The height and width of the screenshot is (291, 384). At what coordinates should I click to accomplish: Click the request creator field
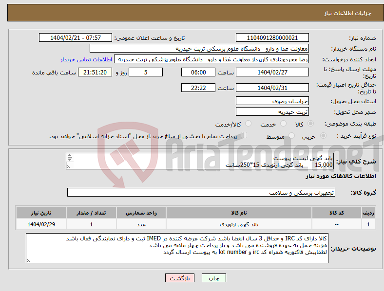click(211, 59)
